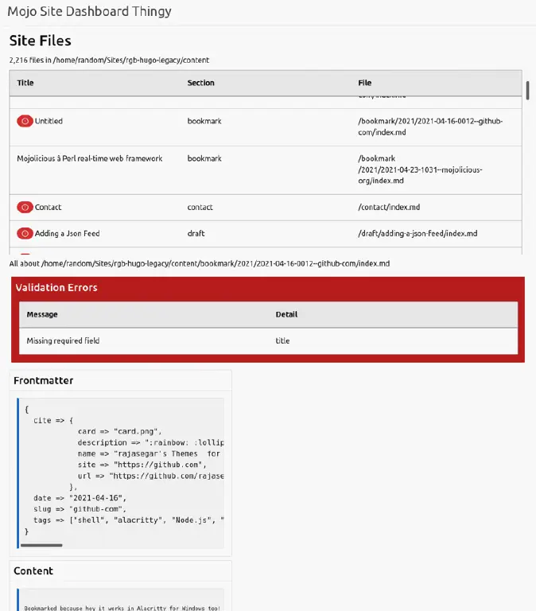Click the /contact/index.md file path

point(389,208)
